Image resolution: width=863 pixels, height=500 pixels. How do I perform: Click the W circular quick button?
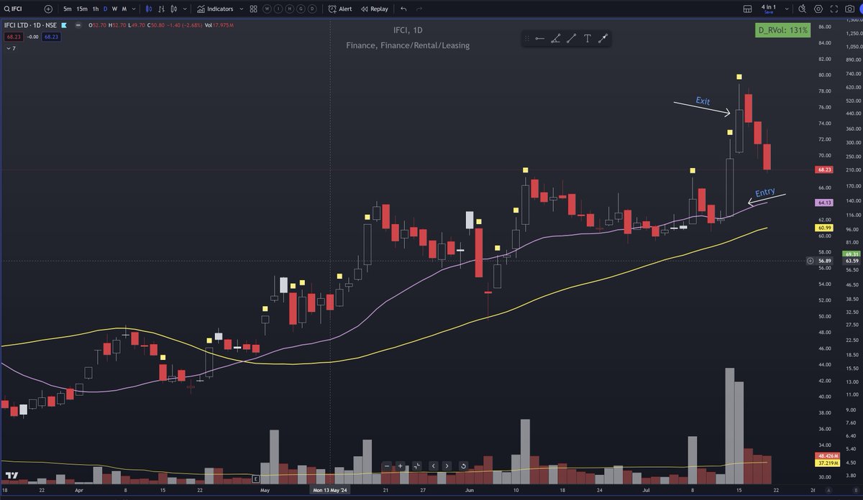pyautogui.click(x=267, y=9)
